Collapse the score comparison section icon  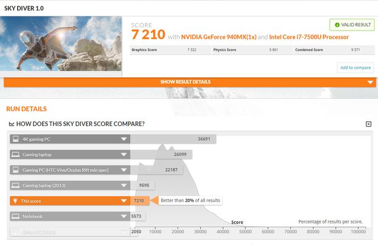click(x=368, y=124)
